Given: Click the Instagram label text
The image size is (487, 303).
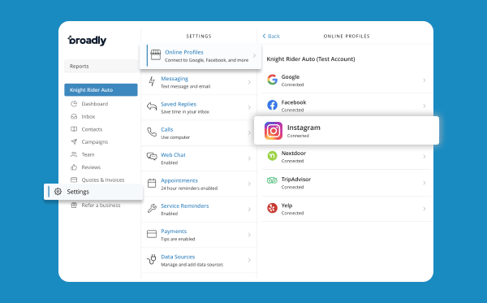Looking at the screenshot, I should (x=304, y=128).
